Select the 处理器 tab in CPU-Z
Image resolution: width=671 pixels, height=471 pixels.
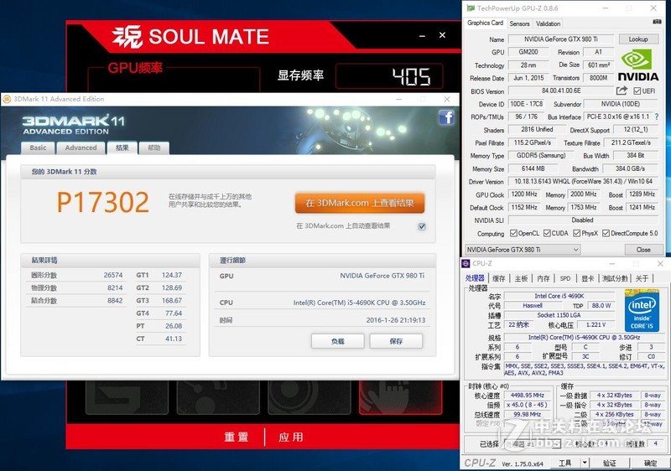[x=475, y=278]
